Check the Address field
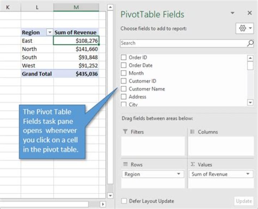This screenshot has width=258, height=209. (x=124, y=96)
